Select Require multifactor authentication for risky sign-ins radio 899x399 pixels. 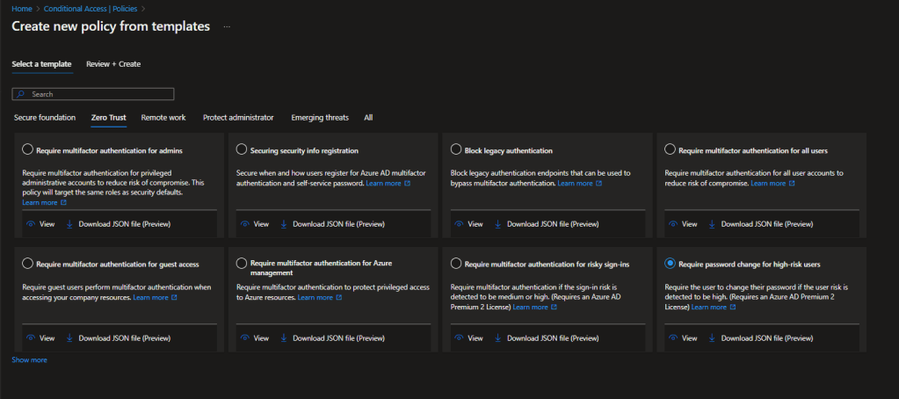[456, 263]
